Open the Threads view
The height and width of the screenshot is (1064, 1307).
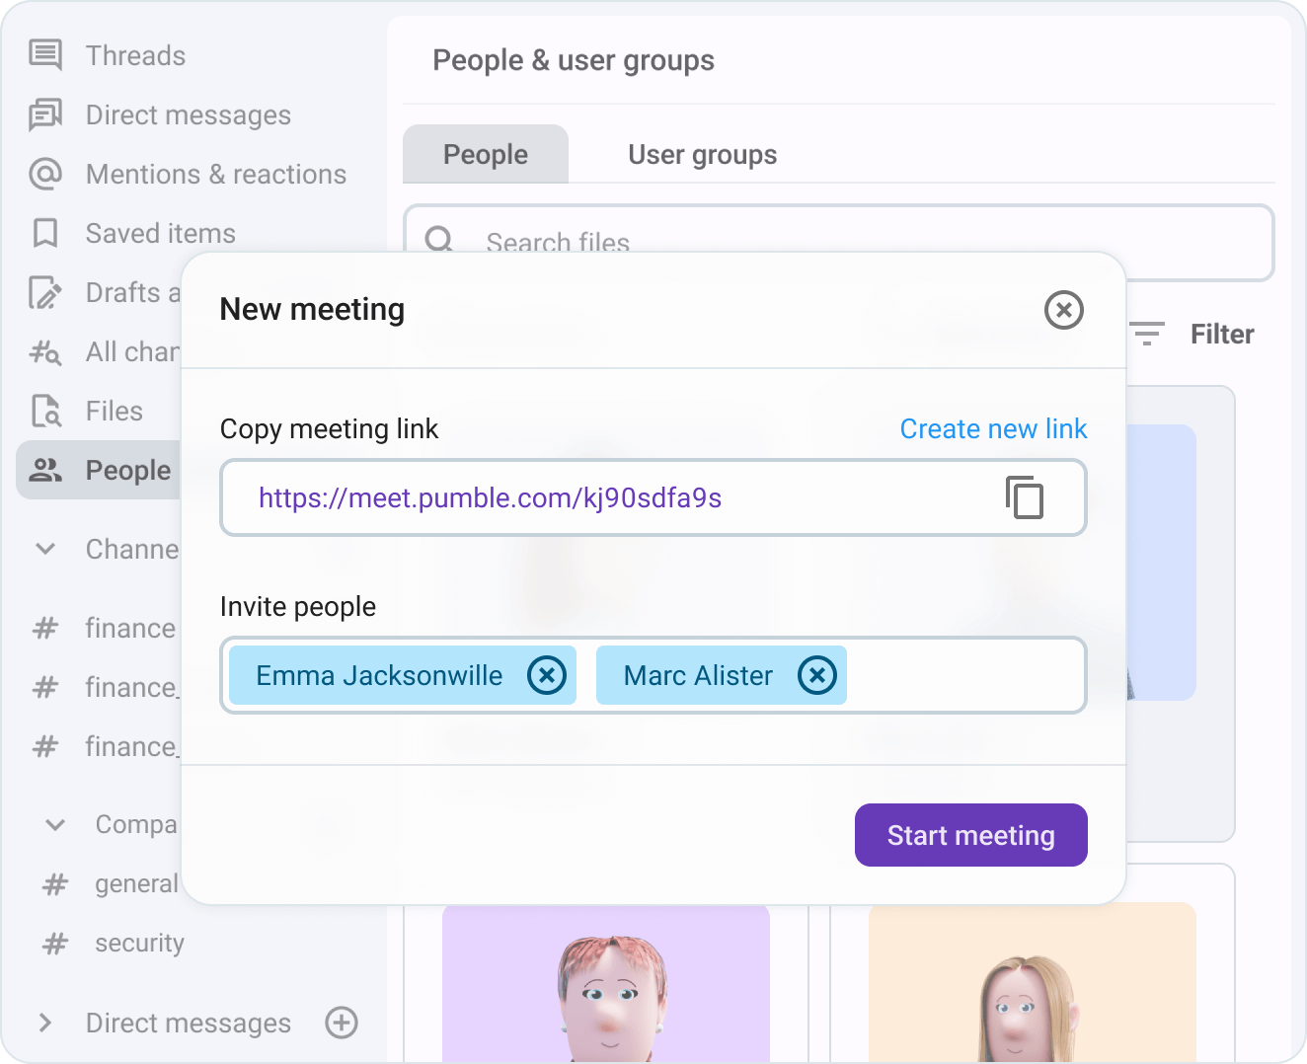point(134,55)
